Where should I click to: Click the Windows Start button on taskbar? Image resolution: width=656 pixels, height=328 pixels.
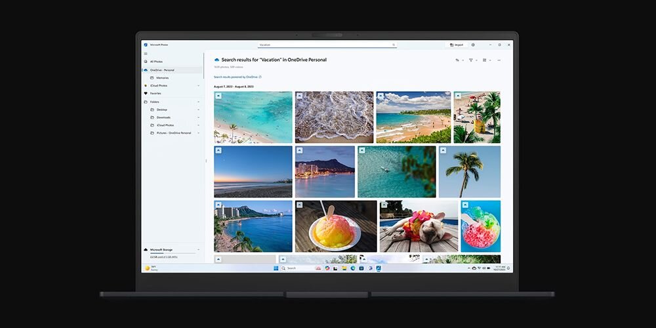tap(276, 268)
